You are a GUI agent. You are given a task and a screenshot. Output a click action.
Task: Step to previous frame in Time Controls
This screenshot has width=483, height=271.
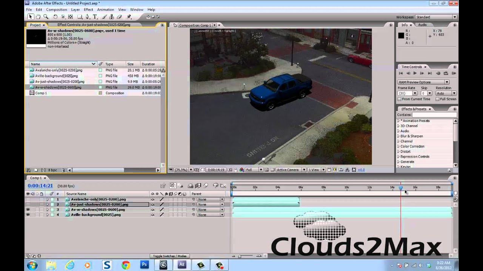408,73
